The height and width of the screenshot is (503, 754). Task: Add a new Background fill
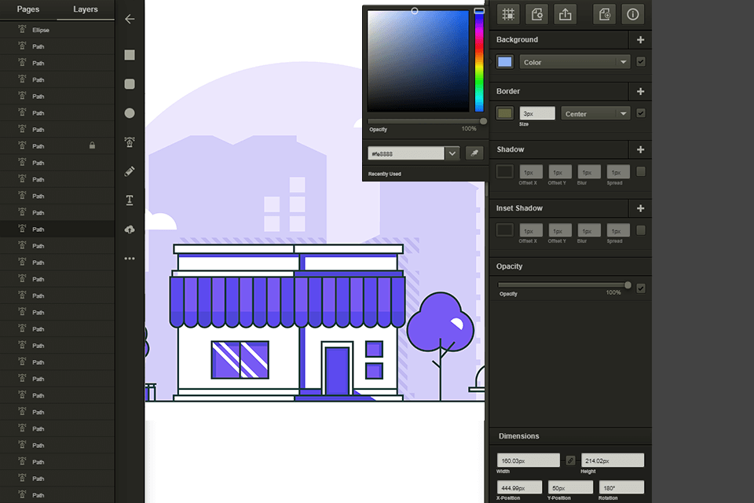point(641,40)
